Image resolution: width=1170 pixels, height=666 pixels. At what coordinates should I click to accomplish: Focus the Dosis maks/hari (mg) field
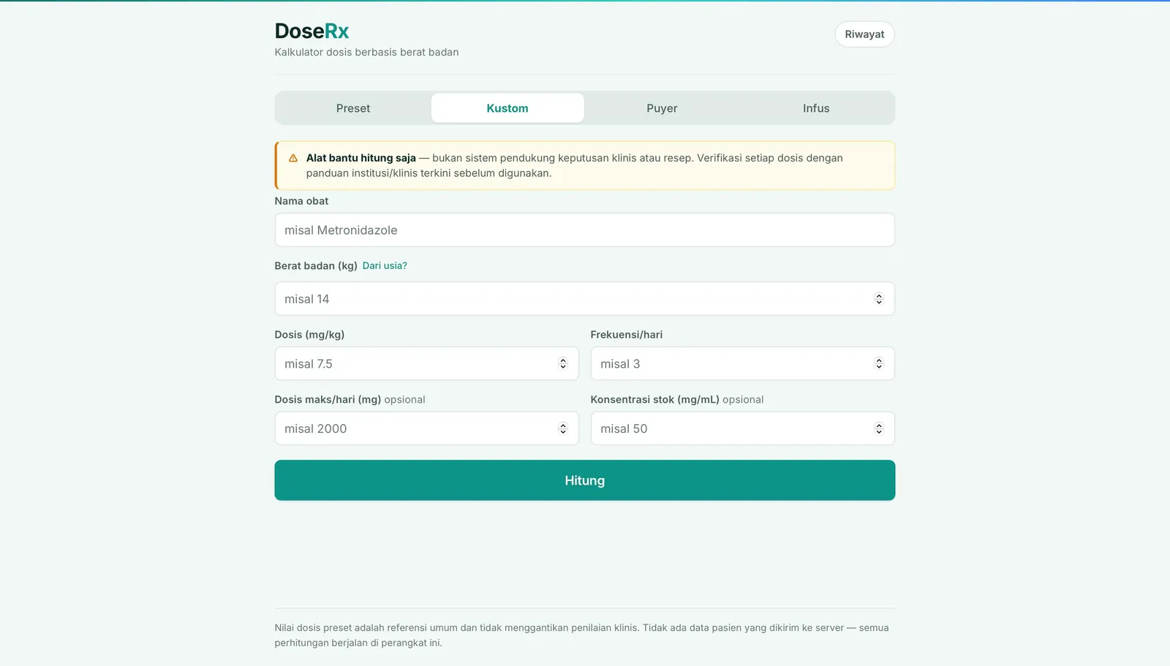426,429
